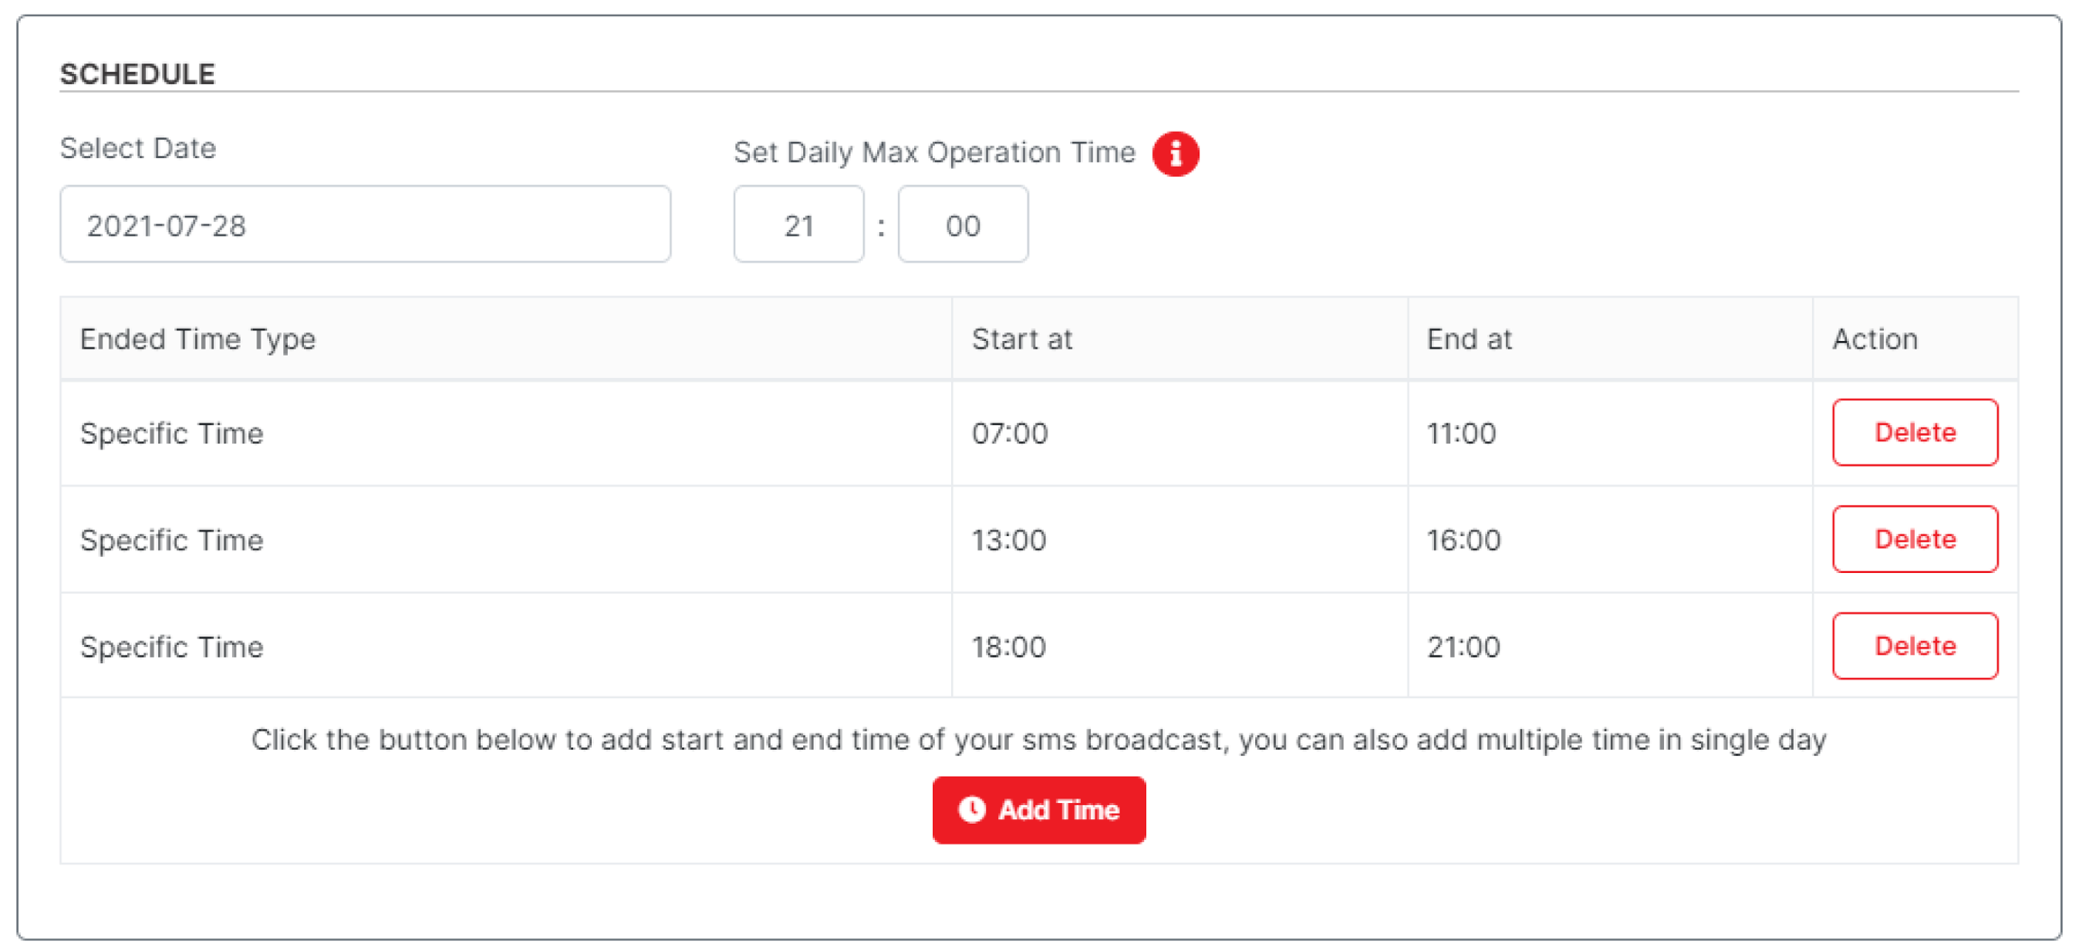2079x951 pixels.
Task: Focus the minutes field showing 00
Action: (962, 225)
